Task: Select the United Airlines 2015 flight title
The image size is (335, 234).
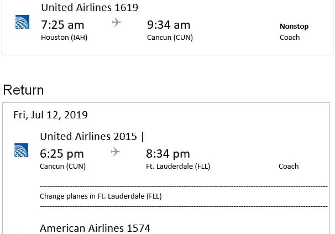Action: pos(88,137)
